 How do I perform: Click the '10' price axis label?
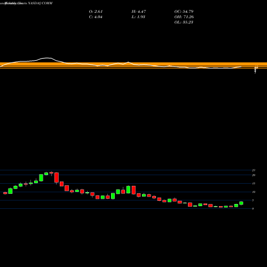click(254, 192)
